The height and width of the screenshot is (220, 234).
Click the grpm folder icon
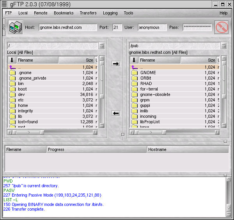pos(135,100)
